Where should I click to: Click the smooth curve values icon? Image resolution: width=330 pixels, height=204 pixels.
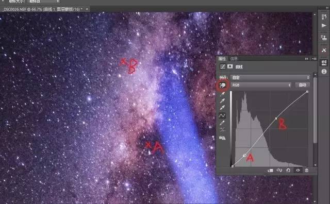222,130
